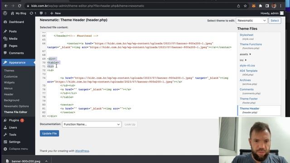Click the browser address bar URL
The height and width of the screenshot is (163, 290).
pos(87,6)
